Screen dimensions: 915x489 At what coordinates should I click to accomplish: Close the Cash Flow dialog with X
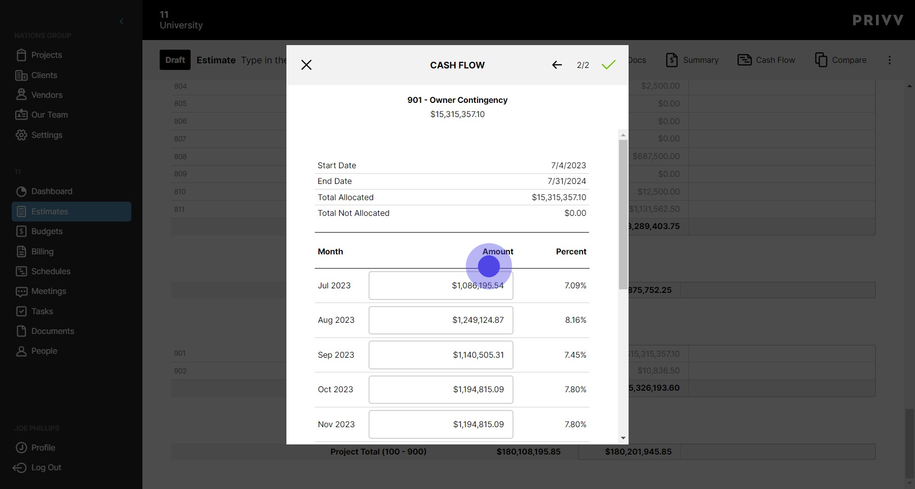[x=306, y=65]
